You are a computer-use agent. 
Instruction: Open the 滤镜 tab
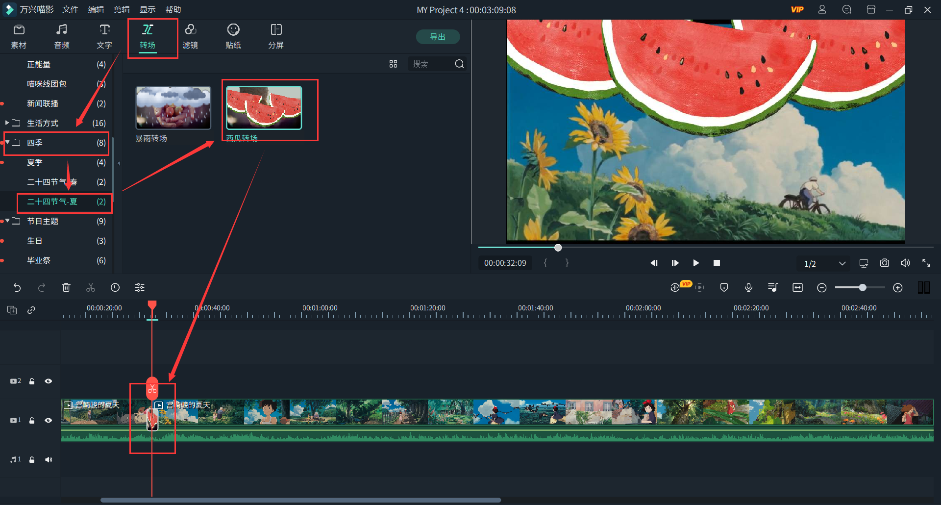[x=190, y=36]
